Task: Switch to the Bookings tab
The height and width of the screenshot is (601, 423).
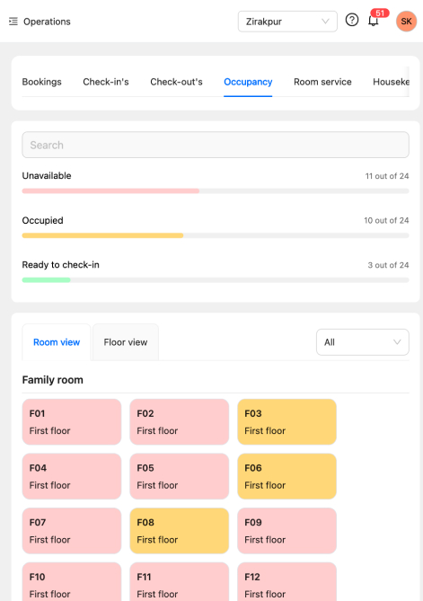Action: coord(42,82)
